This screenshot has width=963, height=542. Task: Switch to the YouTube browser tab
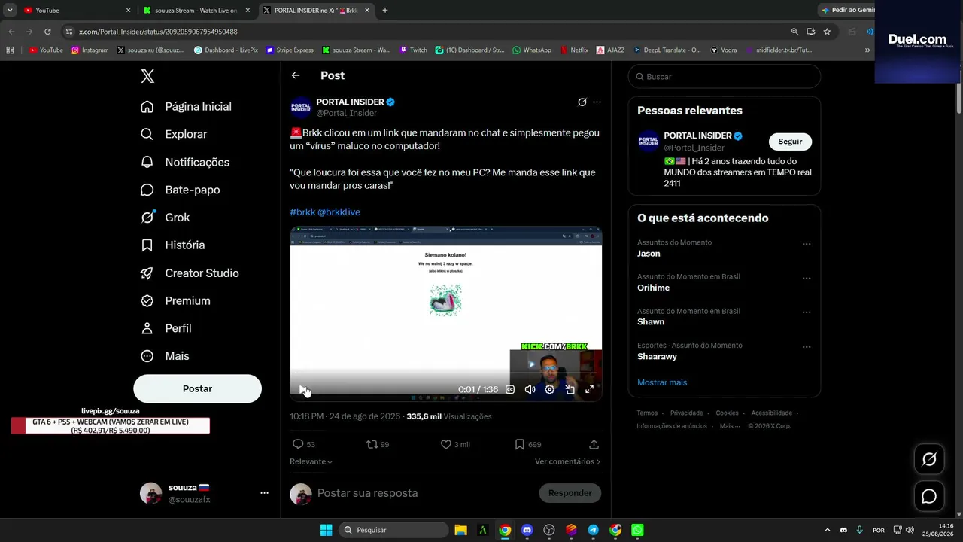pyautogui.click(x=77, y=11)
